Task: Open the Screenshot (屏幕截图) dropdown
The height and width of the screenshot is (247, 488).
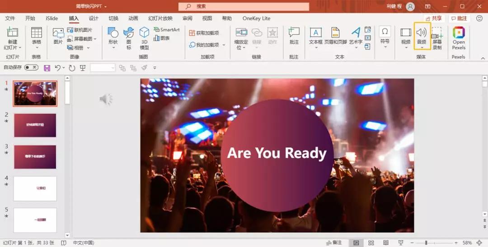Action: pyautogui.click(x=82, y=39)
